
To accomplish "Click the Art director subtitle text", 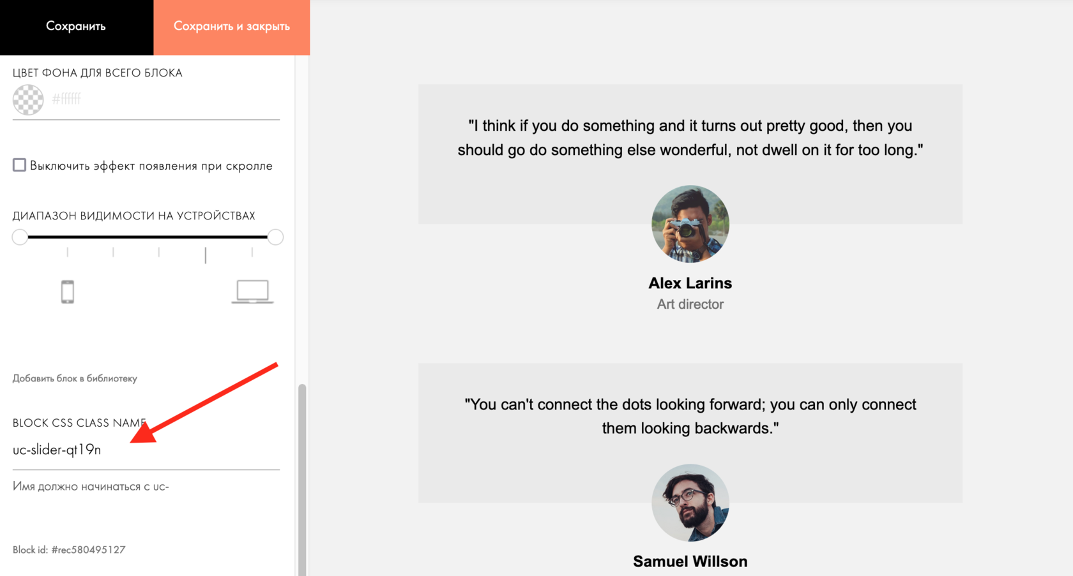I will click(x=690, y=304).
